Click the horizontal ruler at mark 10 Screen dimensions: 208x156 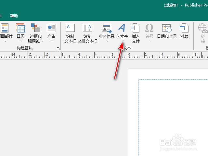pyautogui.click(x=47, y=55)
